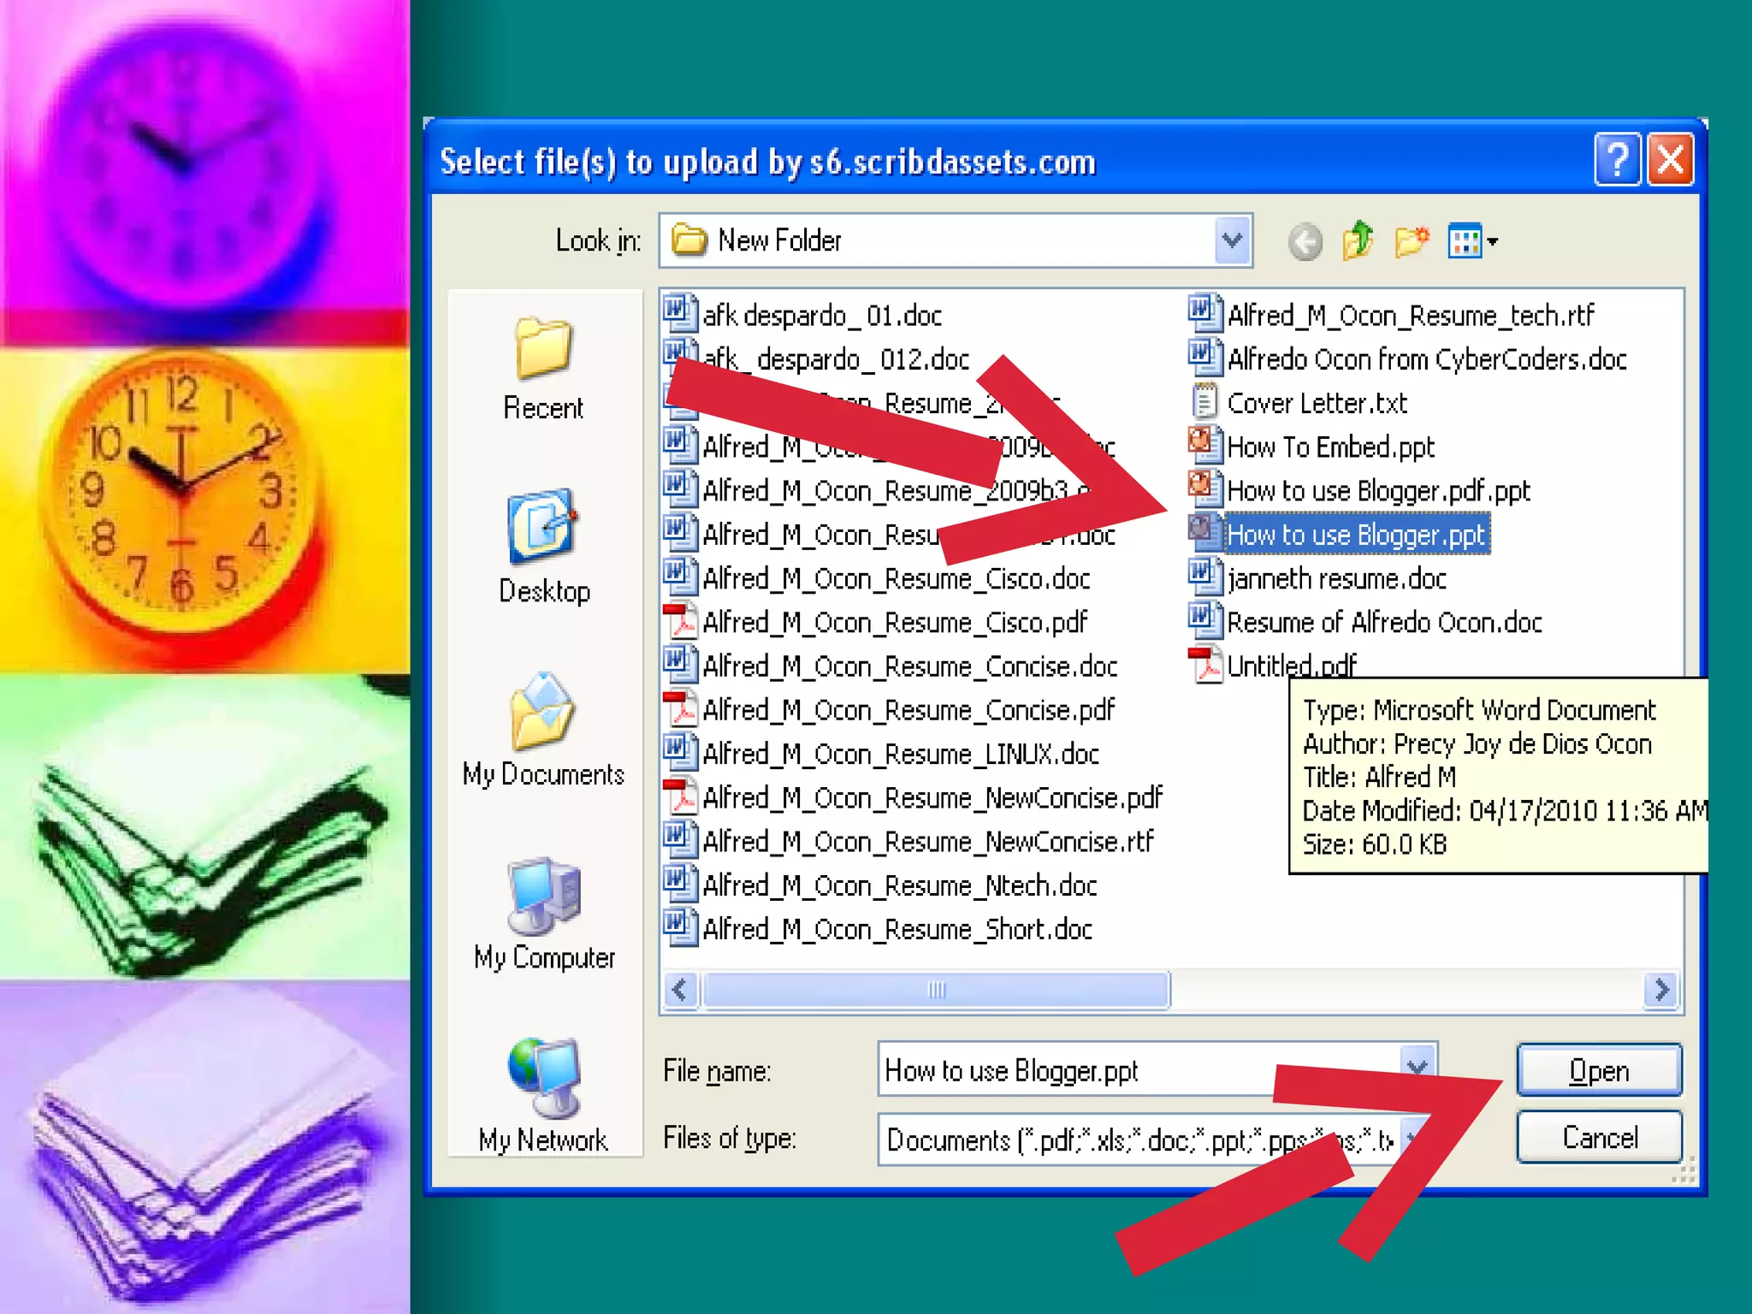Viewport: 1752px width, 1314px height.
Task: Select the Cover Letter.txt file
Action: pos(1316,403)
